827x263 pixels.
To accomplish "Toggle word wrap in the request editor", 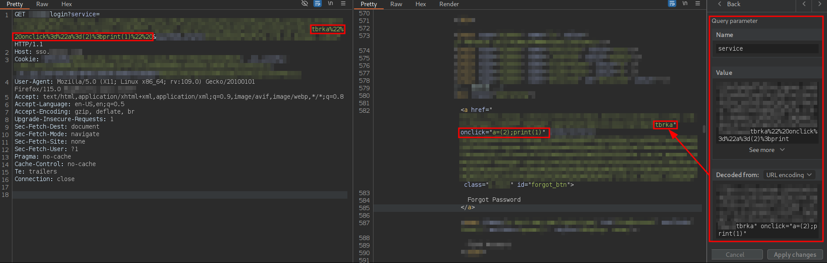I will pos(317,4).
